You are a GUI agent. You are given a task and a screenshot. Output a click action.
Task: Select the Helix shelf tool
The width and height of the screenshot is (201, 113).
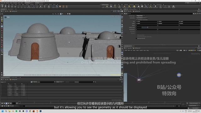67,7
